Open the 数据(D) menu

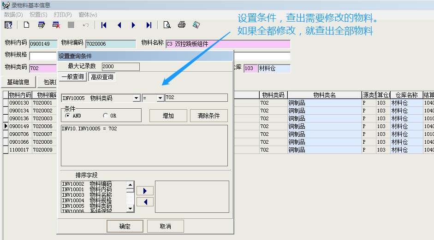tap(13, 15)
